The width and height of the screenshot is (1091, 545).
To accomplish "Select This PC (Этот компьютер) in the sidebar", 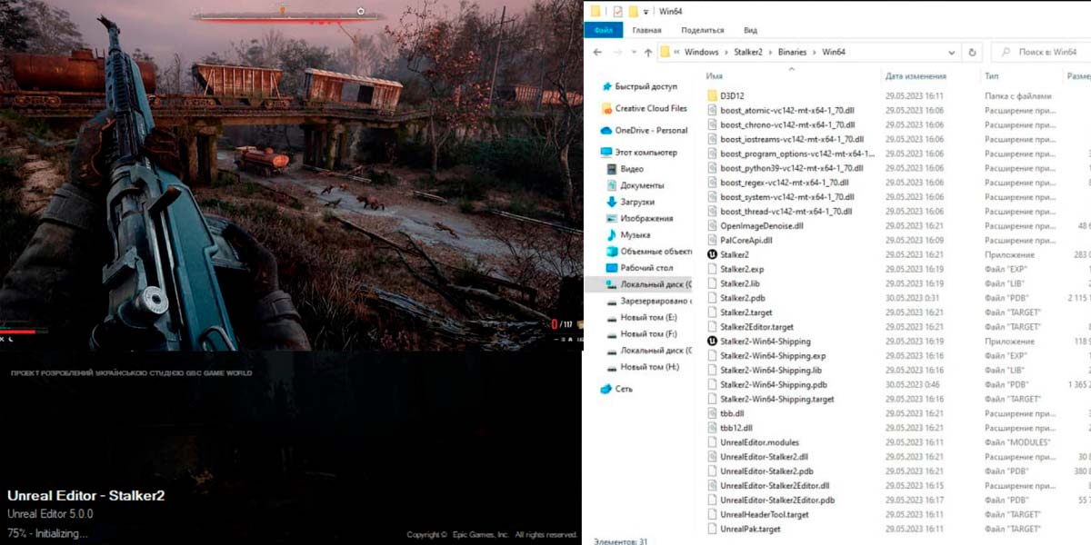I will pos(639,153).
